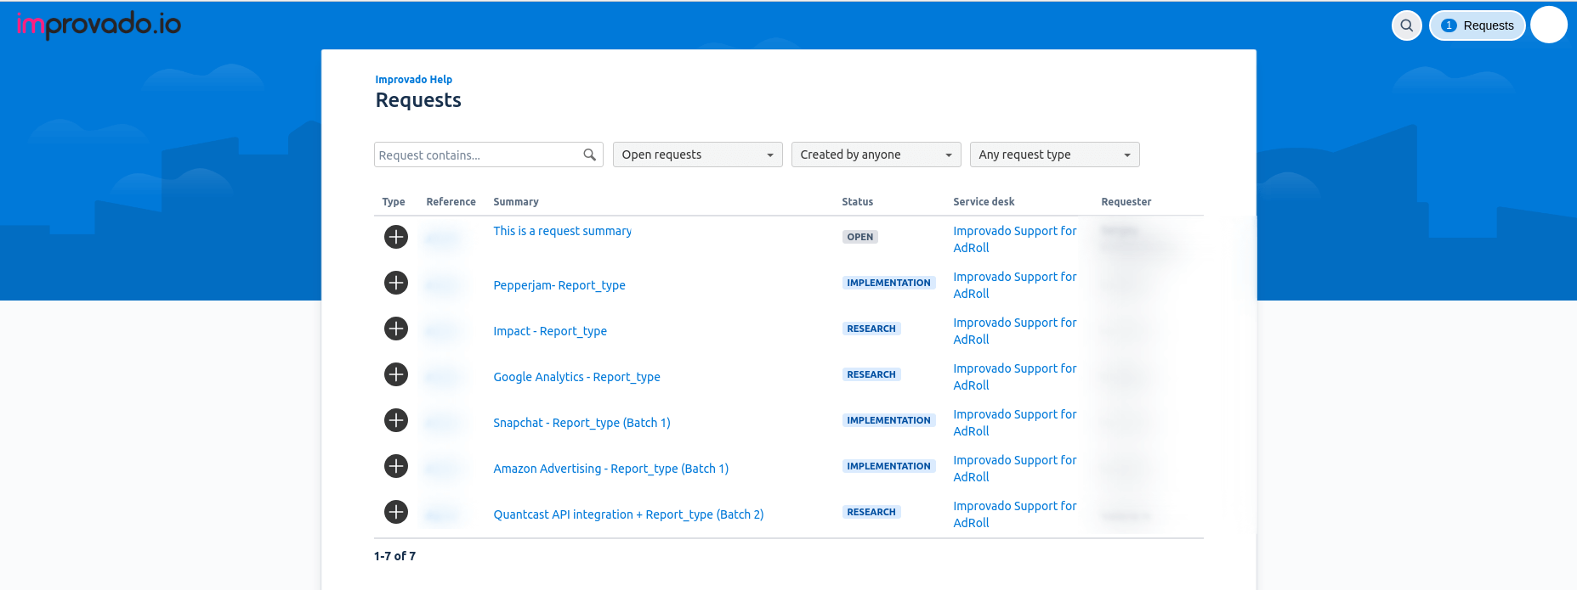Click the Pepperjam- Report_type summary link

(x=559, y=285)
